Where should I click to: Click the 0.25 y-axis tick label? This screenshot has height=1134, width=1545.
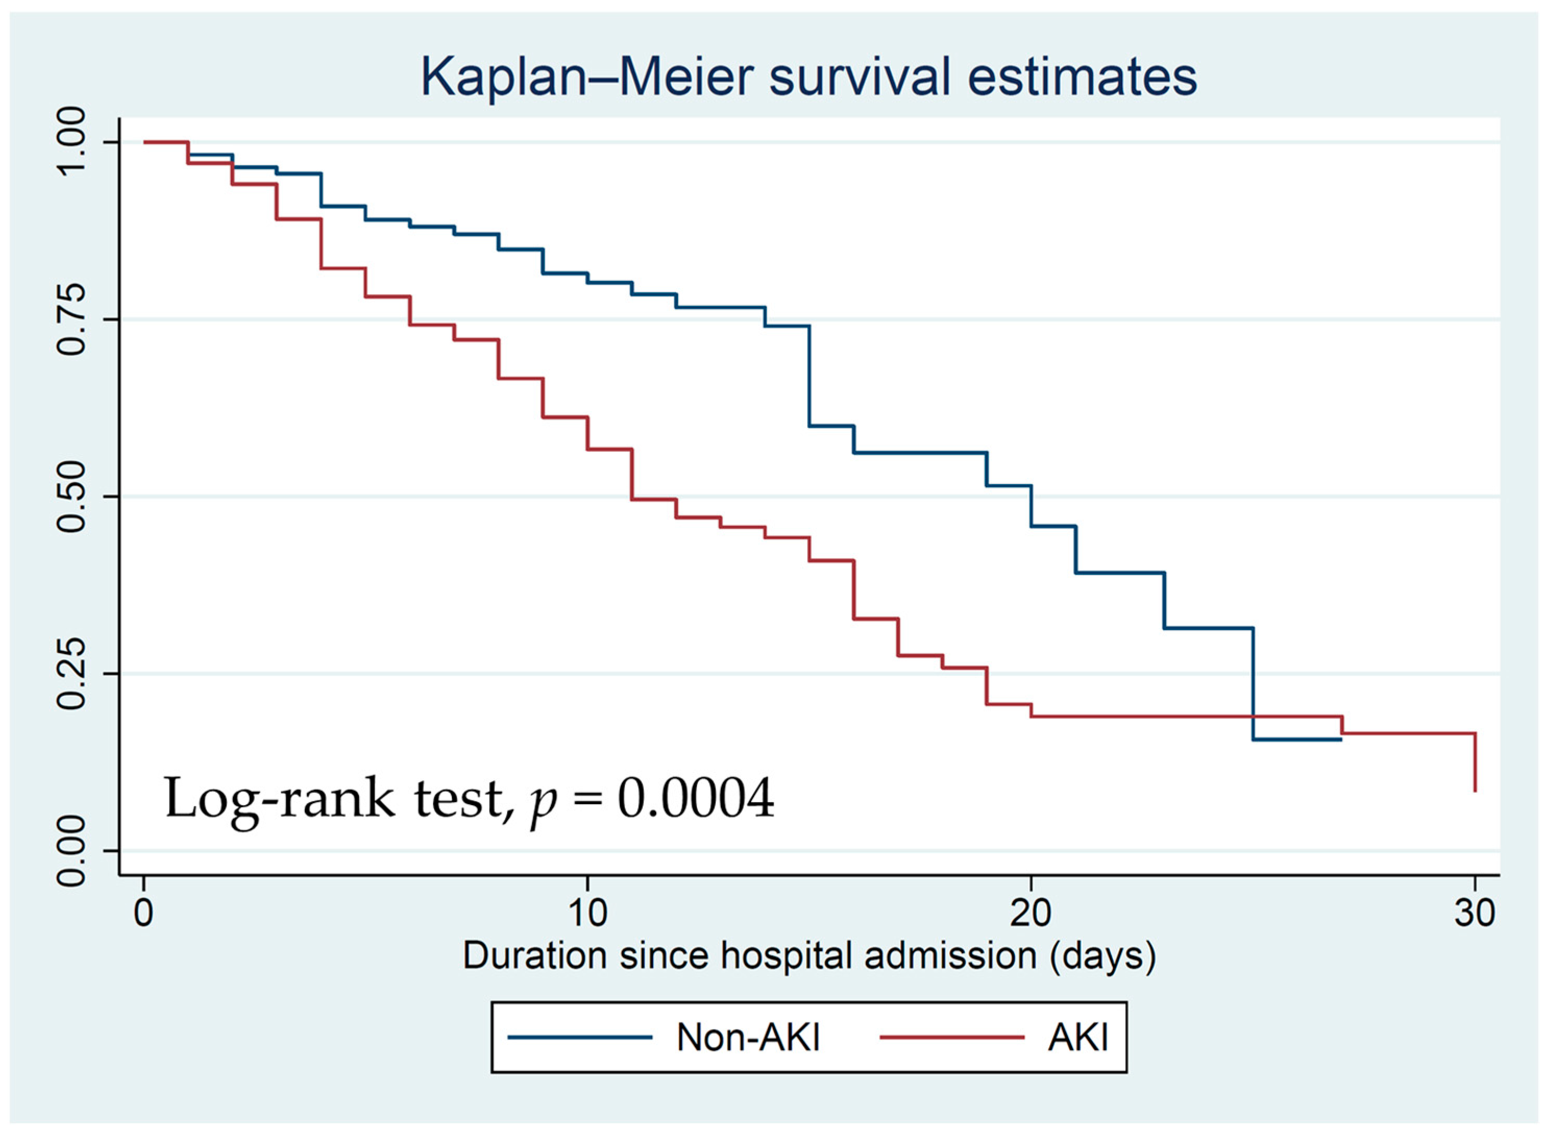[73, 673]
